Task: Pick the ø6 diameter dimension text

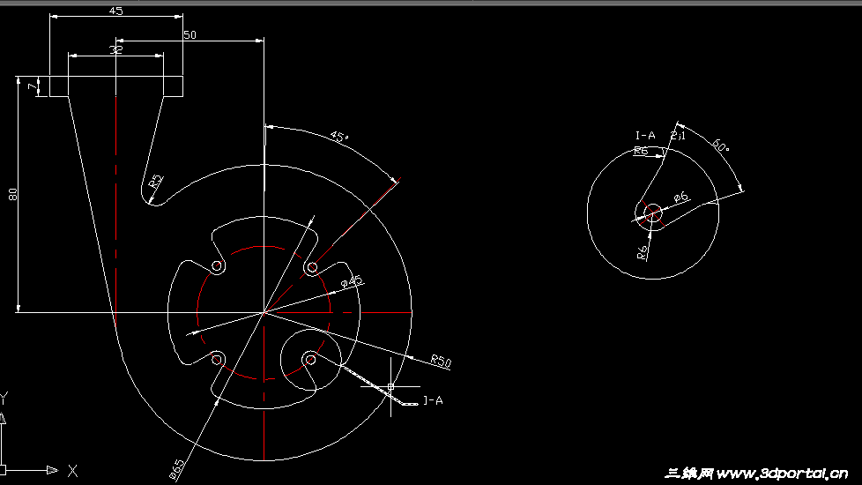Action: click(x=680, y=197)
